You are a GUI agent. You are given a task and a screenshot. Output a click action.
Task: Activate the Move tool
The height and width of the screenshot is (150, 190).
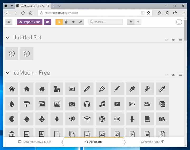(73, 22)
